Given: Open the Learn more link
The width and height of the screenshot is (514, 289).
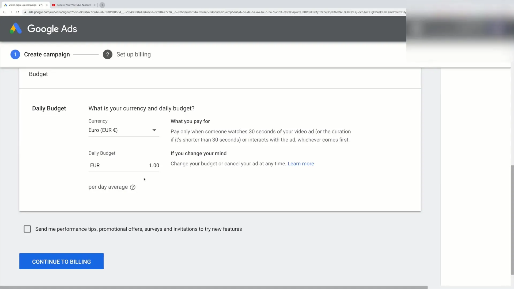Looking at the screenshot, I should tap(301, 164).
